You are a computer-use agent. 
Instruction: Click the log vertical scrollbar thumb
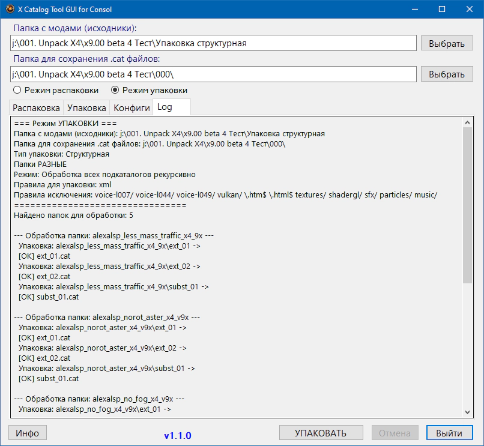[x=467, y=204]
